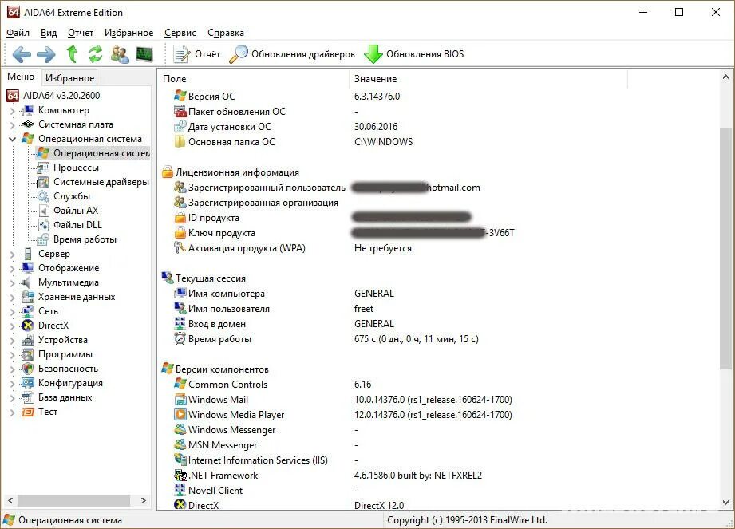Screen dimensions: 735x529
Task: Go forward with the right arrow icon
Action: click(46, 54)
